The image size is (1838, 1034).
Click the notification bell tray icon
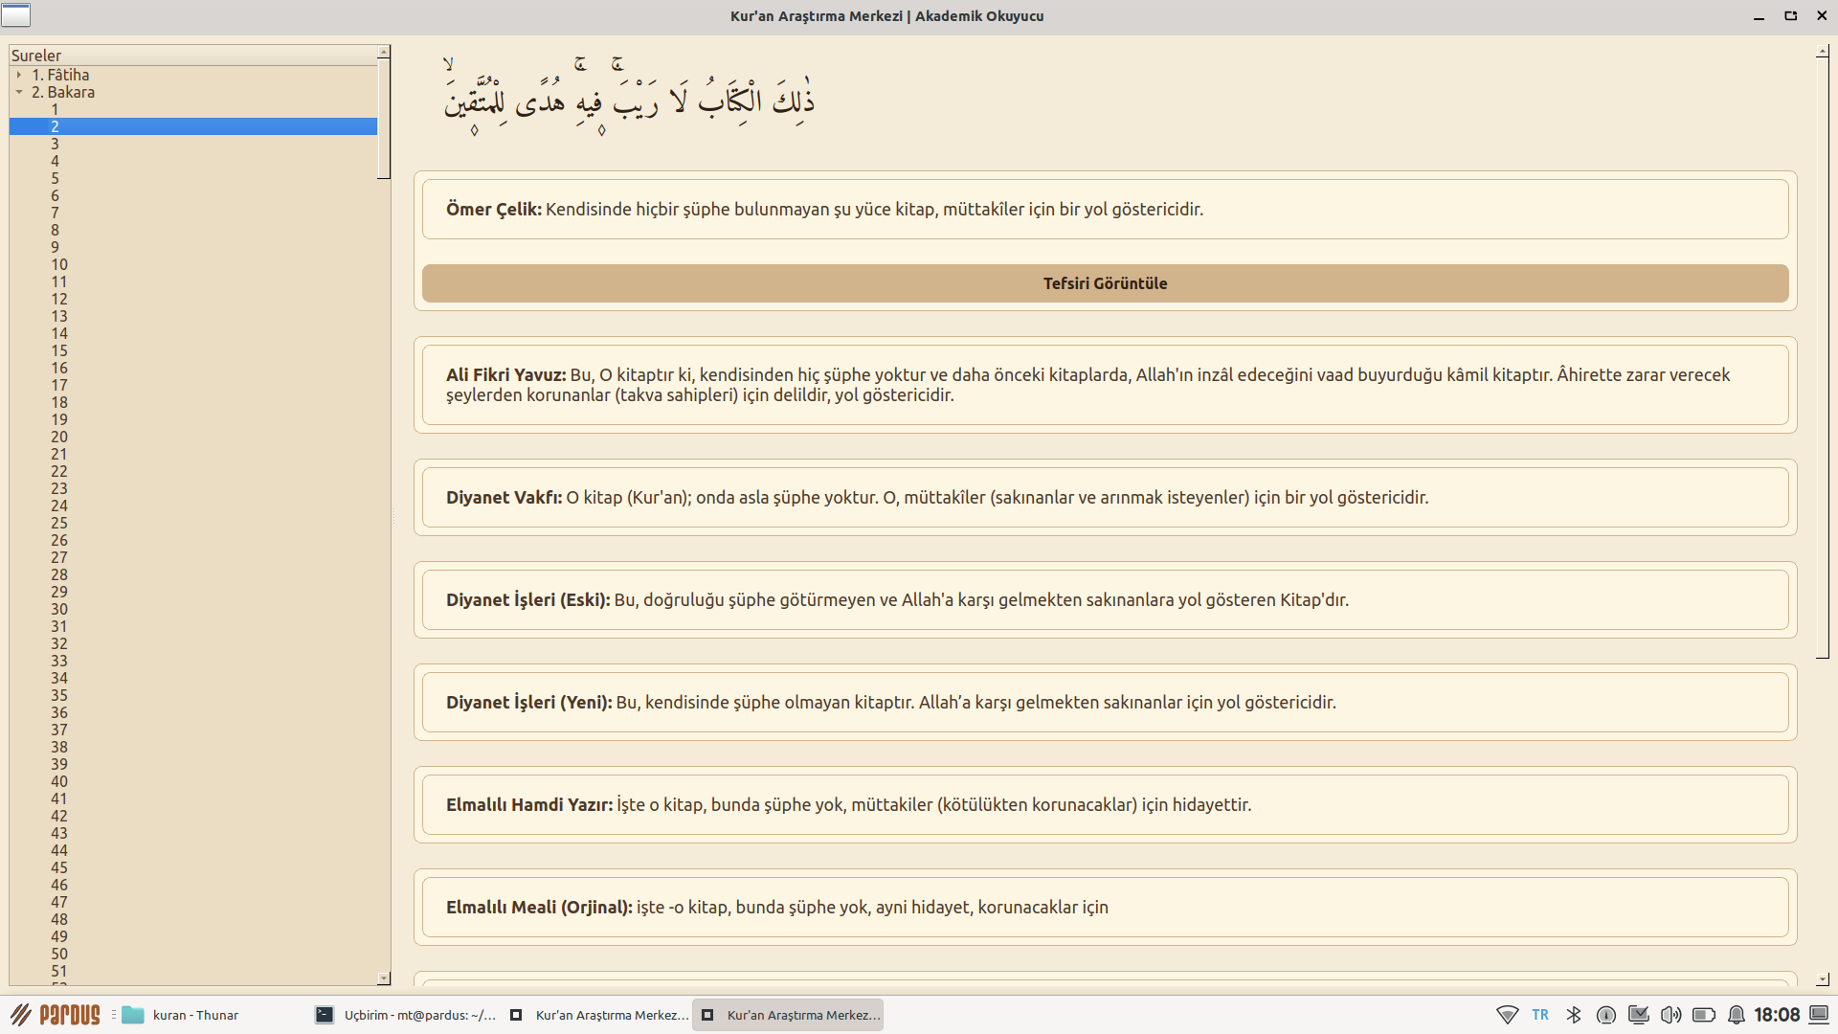1736,1015
